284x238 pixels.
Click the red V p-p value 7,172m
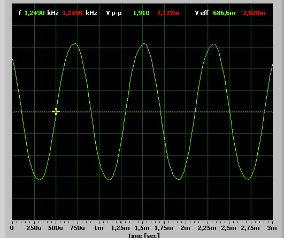(x=168, y=13)
